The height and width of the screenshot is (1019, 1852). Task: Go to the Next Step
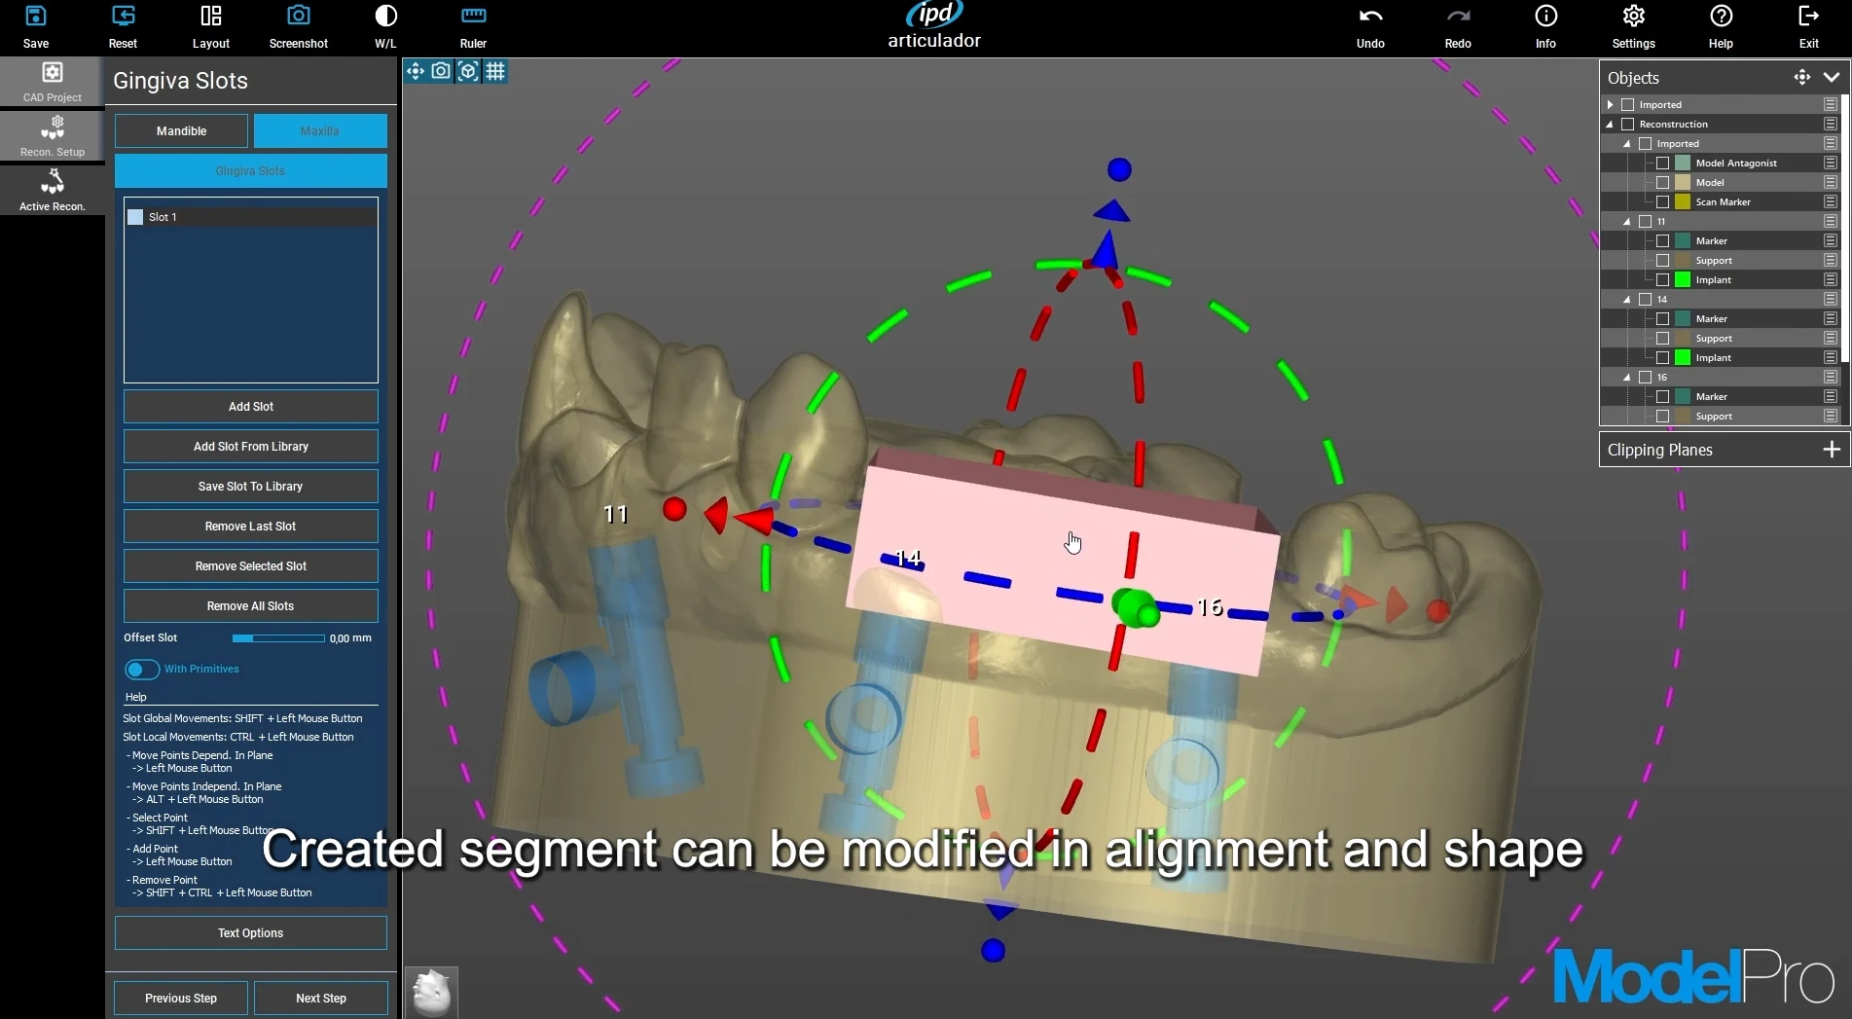point(321,999)
